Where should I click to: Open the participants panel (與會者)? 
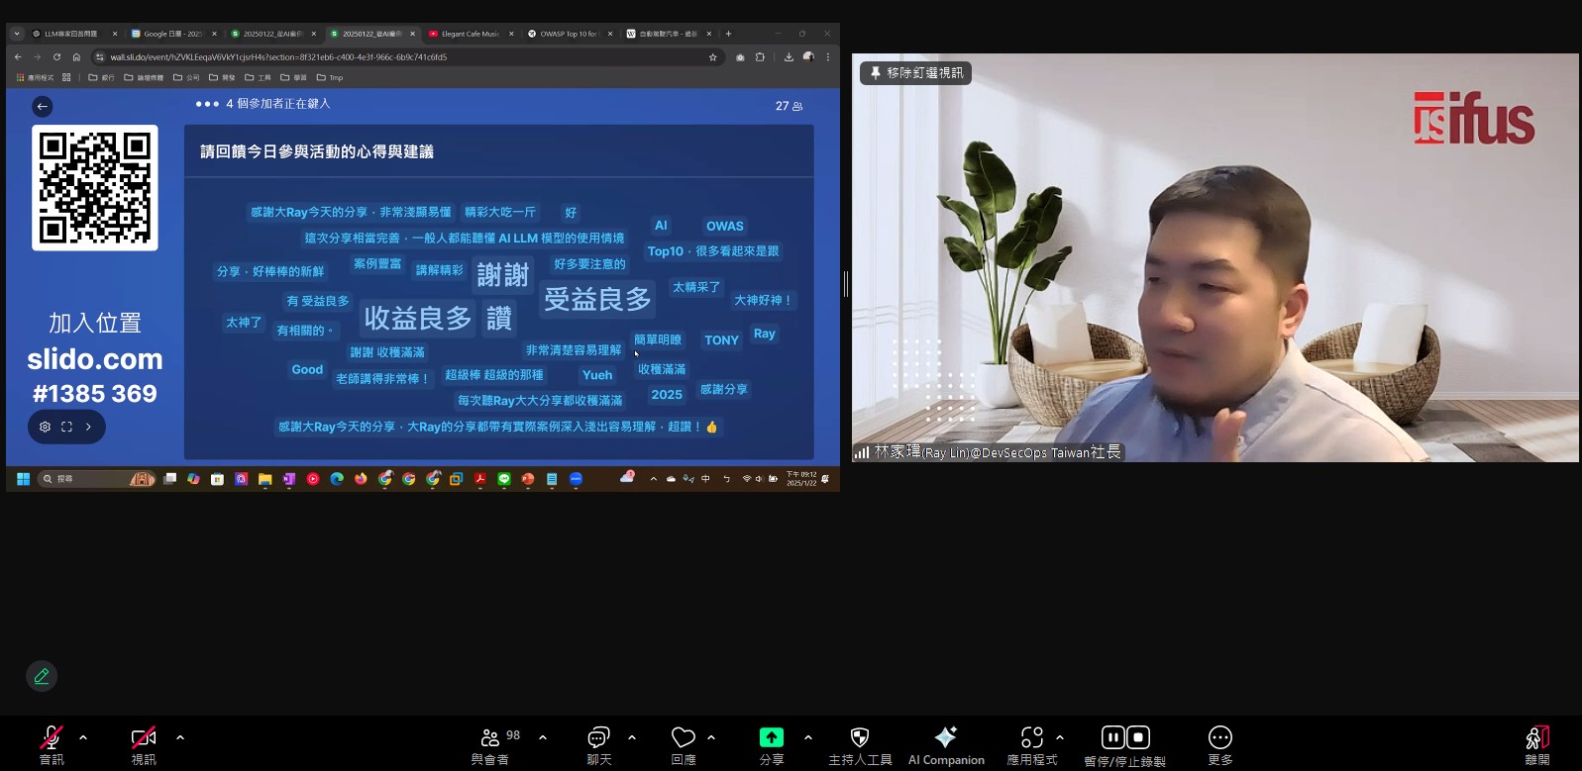pos(489,738)
